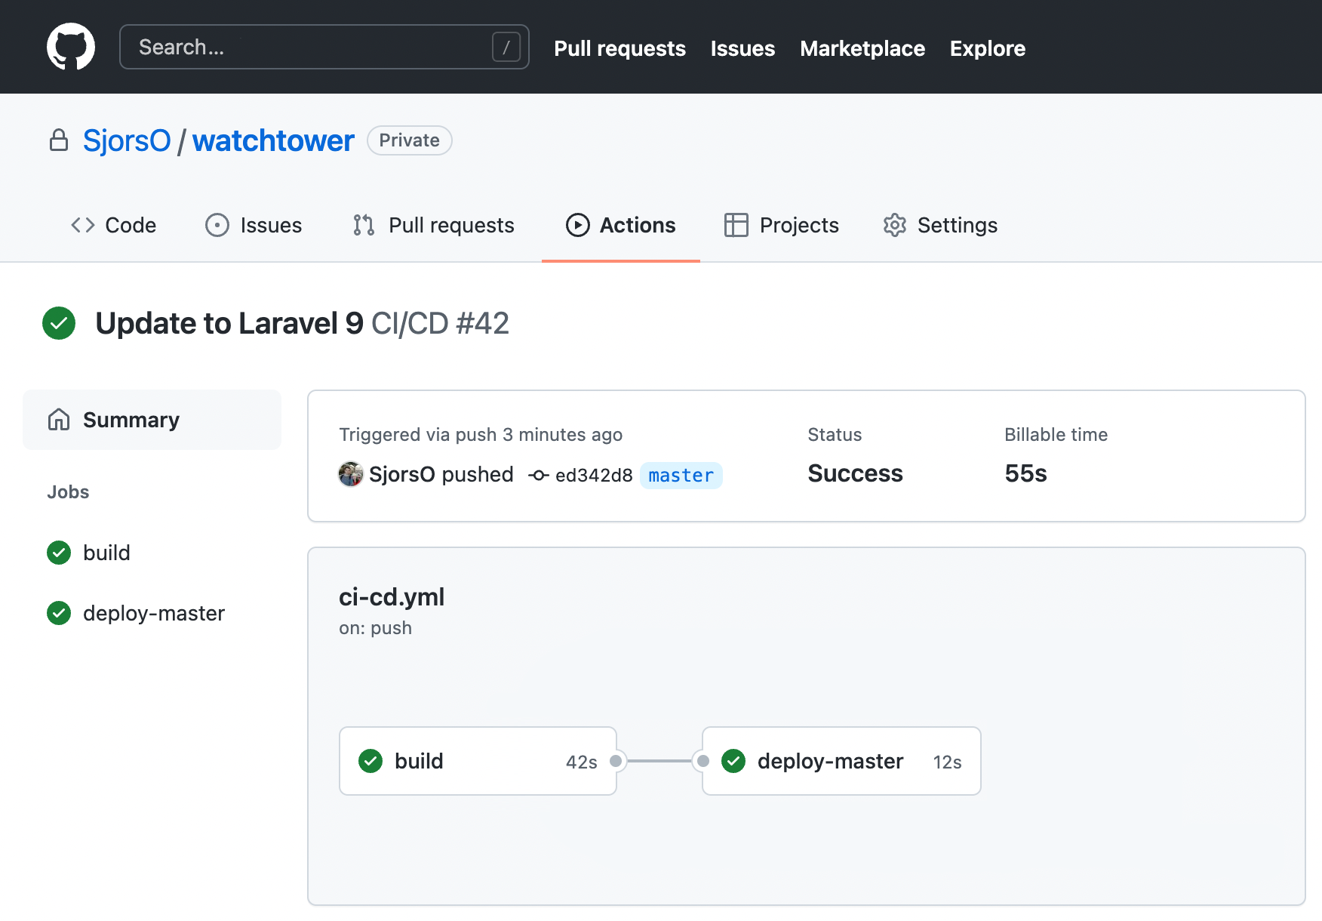Click the Issues circle-dot icon
Image resolution: width=1322 pixels, height=921 pixels.
[217, 225]
